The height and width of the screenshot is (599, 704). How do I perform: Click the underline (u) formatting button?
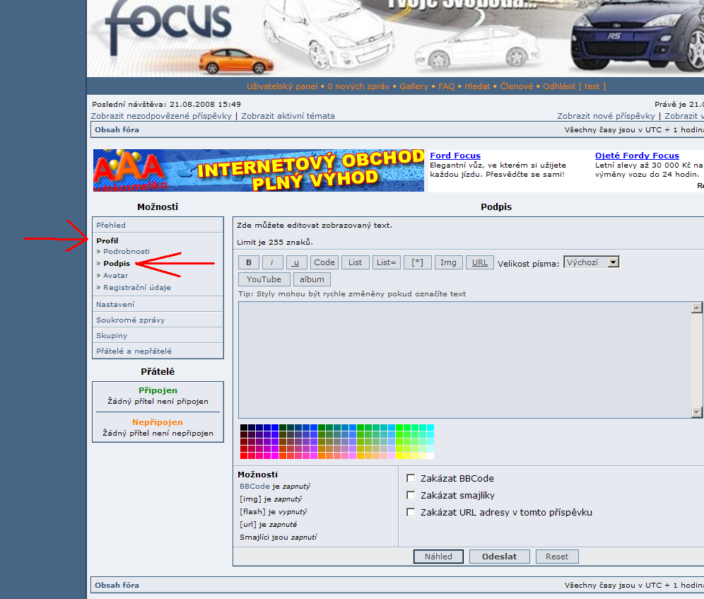click(296, 262)
